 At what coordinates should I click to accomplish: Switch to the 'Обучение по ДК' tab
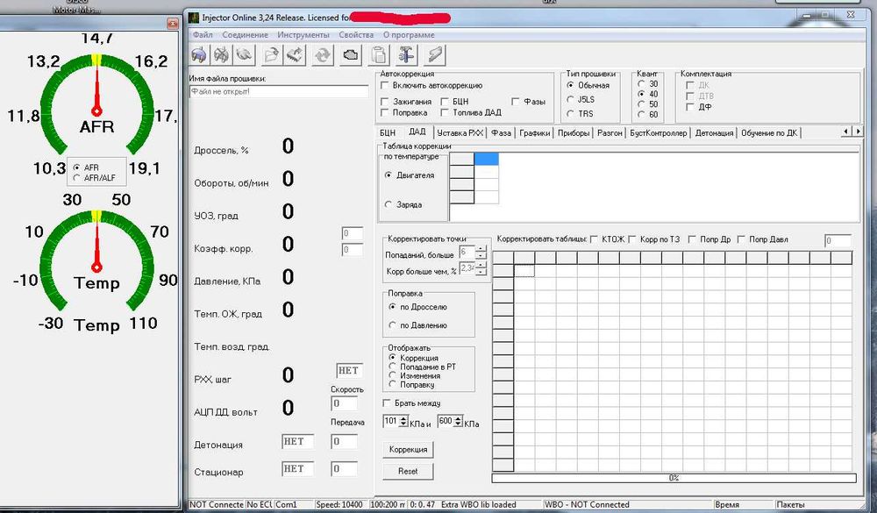(x=769, y=133)
